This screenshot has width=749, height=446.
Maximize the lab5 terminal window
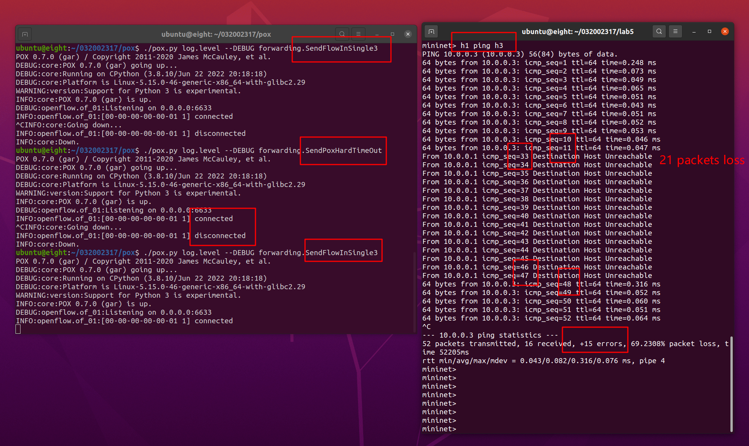[x=710, y=31]
